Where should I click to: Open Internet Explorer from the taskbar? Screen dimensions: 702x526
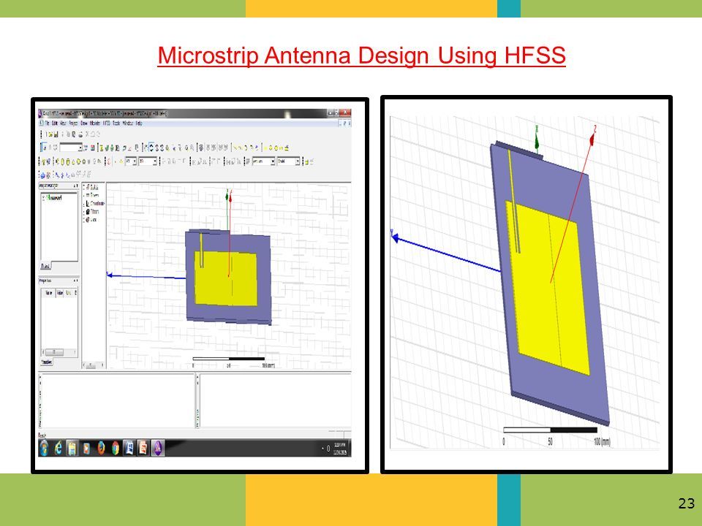[x=58, y=448]
